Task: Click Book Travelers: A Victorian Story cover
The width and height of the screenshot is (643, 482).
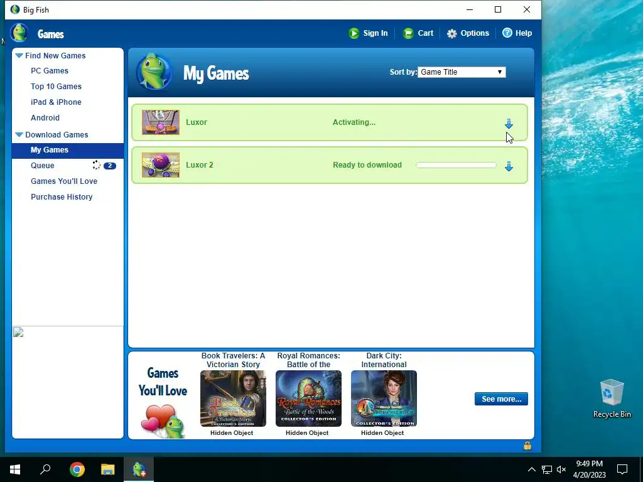Action: click(x=233, y=399)
